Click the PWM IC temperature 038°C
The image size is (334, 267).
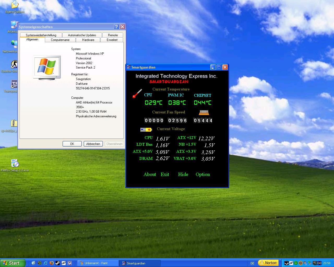tap(177, 103)
